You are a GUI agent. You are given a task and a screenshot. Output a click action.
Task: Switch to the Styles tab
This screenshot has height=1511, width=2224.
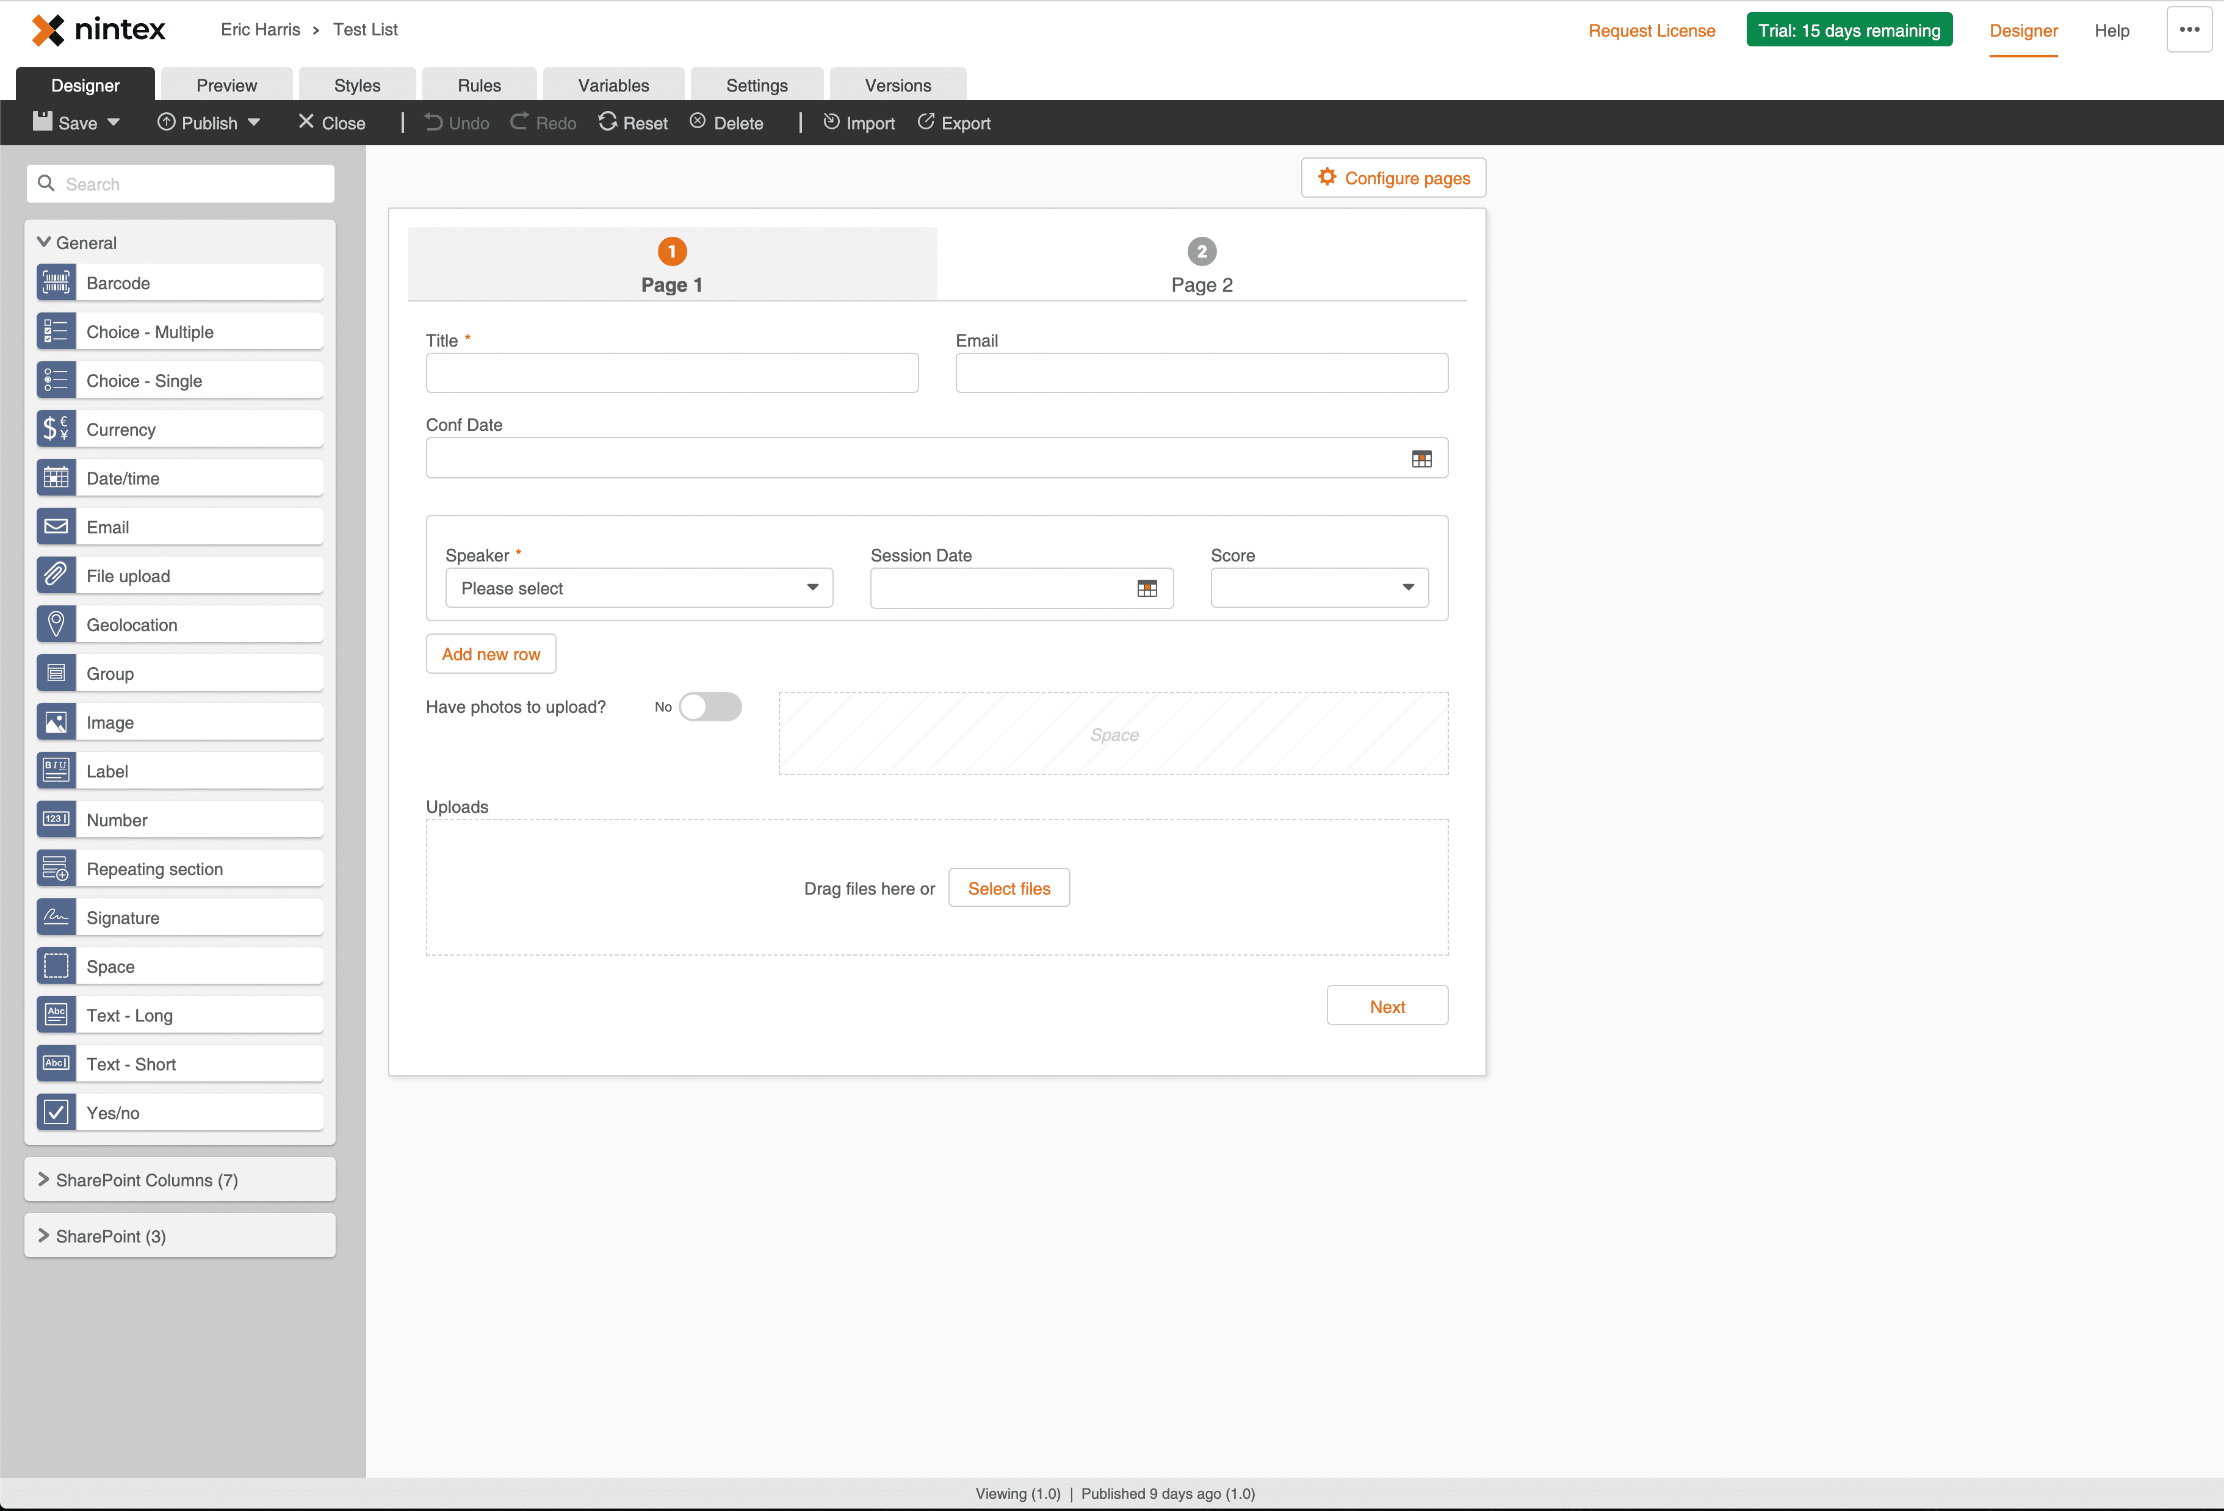pyautogui.click(x=357, y=84)
